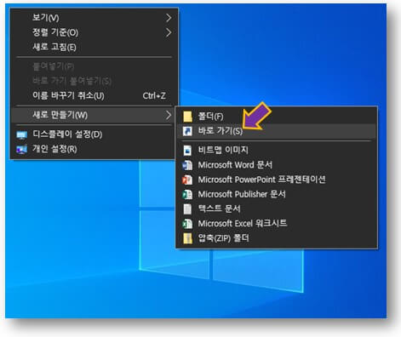The height and width of the screenshot is (337, 401).
Task: Open the 정렬 기준(O) menu entry
Action: click(95, 32)
